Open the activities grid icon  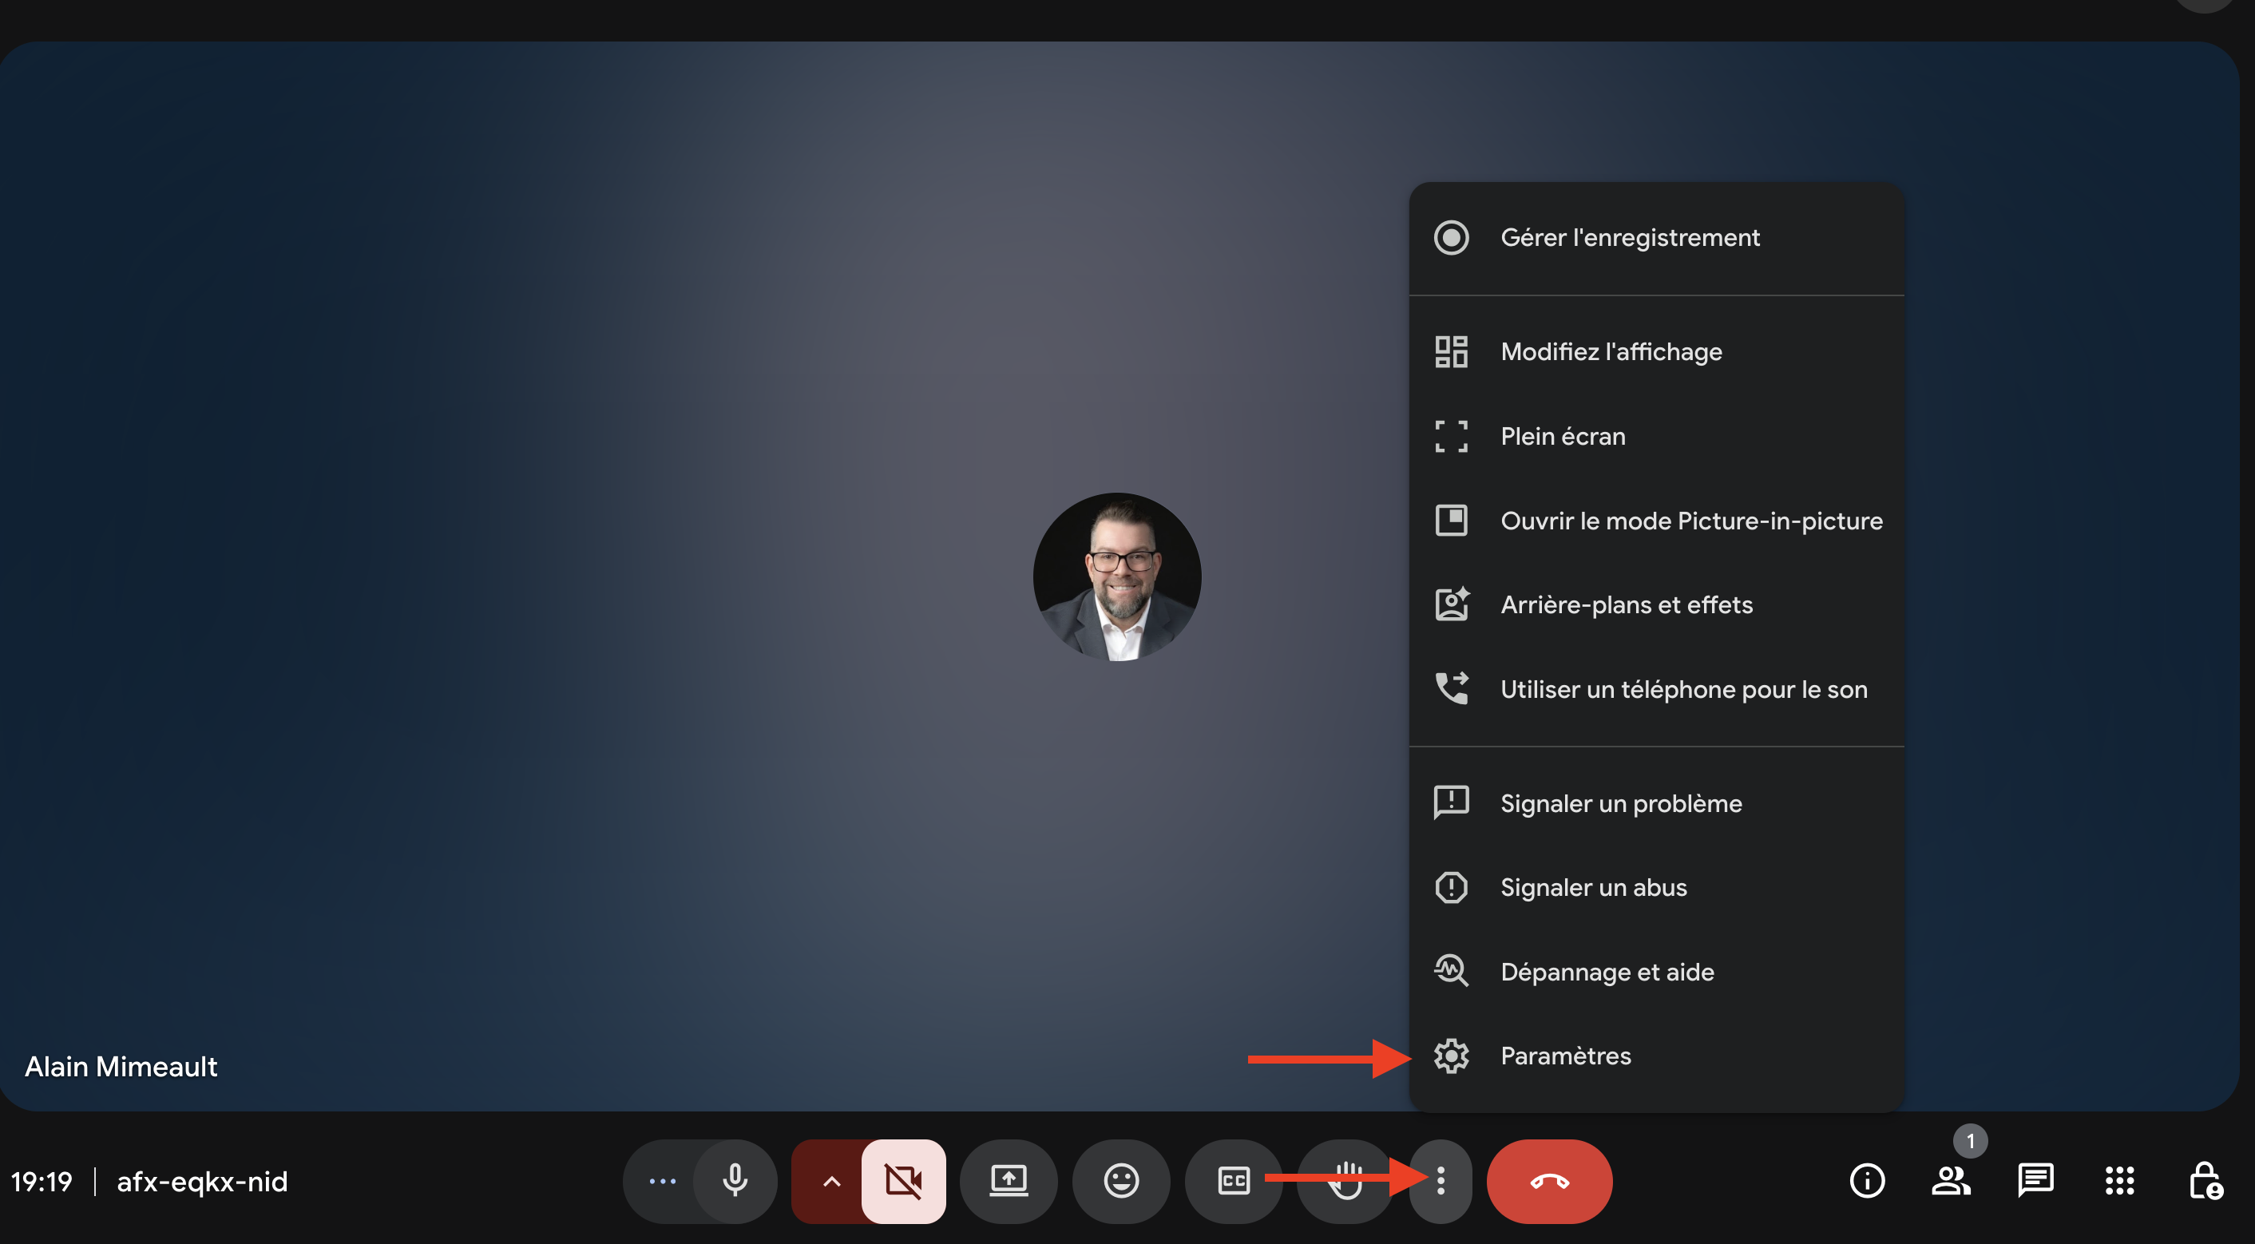click(2119, 1181)
